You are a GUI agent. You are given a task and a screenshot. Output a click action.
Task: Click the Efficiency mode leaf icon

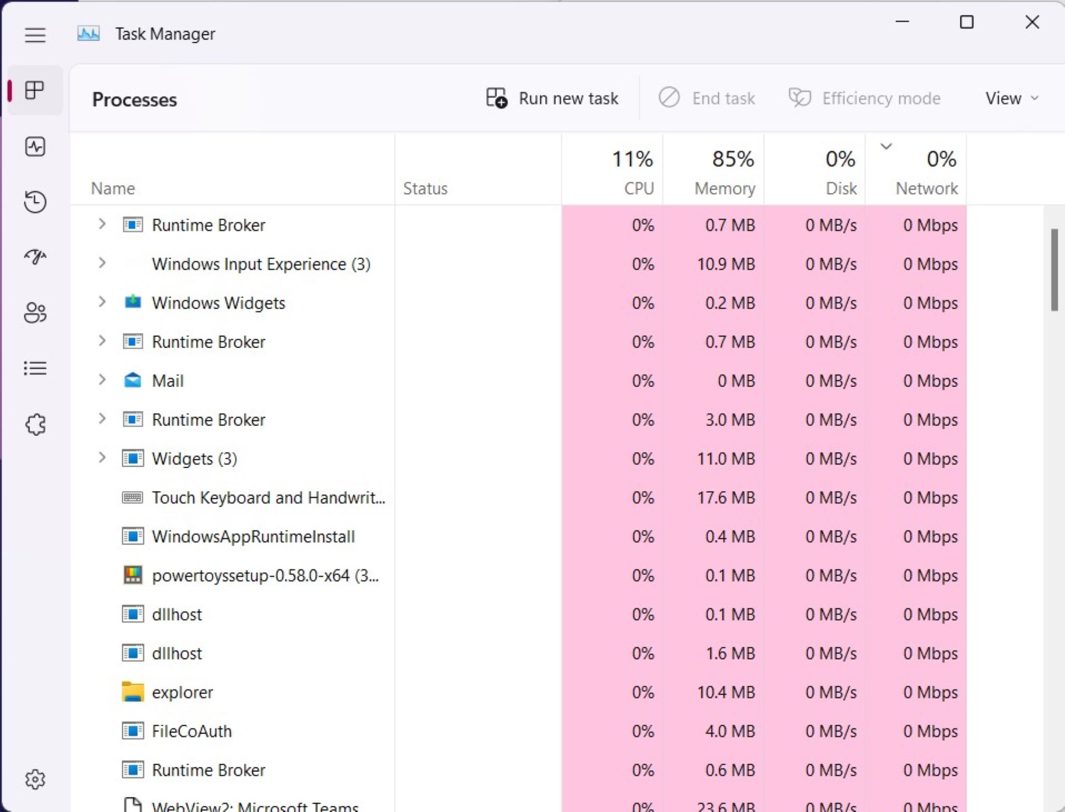pos(800,97)
